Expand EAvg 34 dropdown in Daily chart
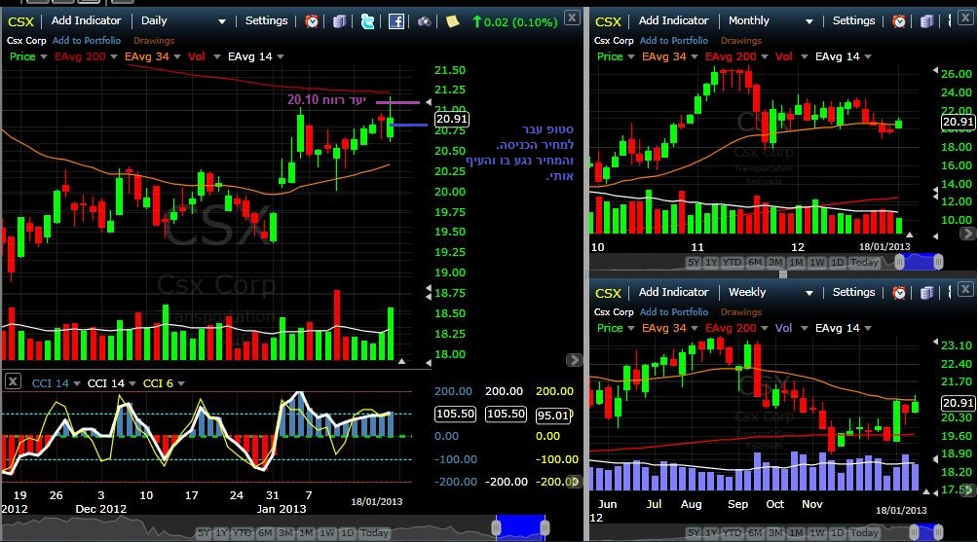 tap(177, 56)
